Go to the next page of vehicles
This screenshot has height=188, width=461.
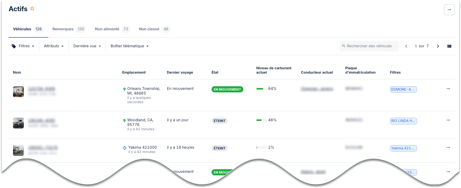438,46
